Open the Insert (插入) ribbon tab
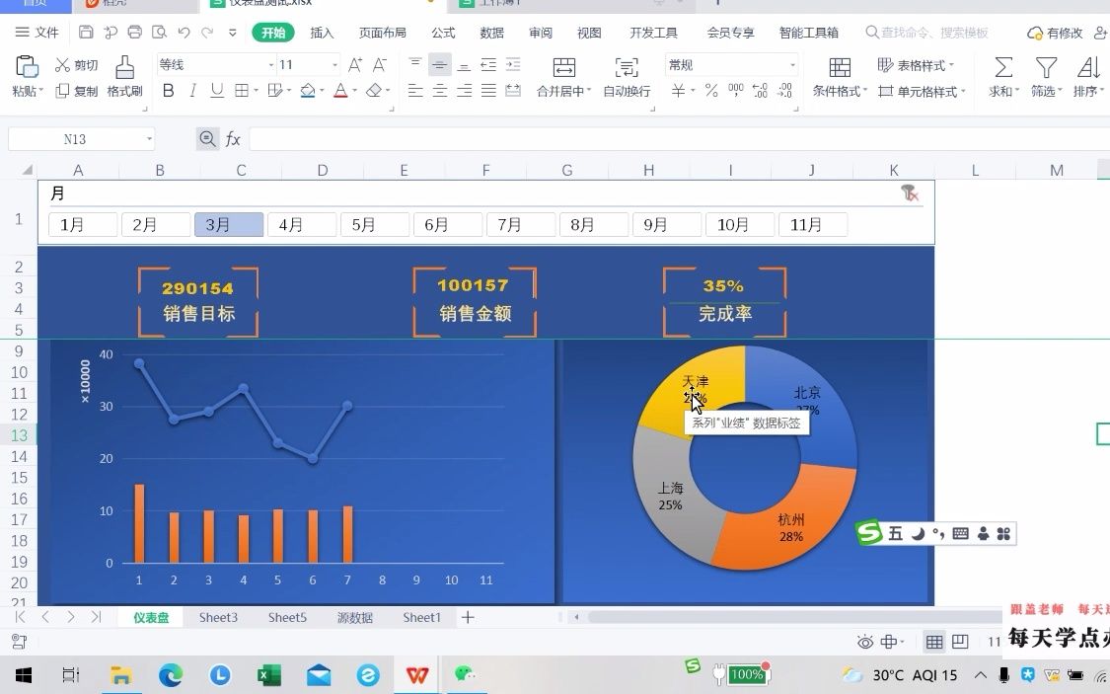Viewport: 1110px width, 694px height. pos(322,33)
